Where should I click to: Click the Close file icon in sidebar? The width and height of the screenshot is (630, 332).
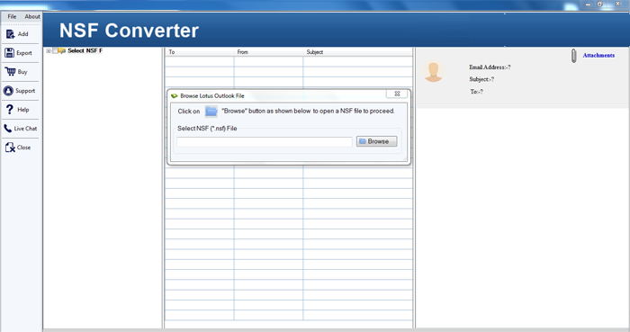click(x=10, y=148)
